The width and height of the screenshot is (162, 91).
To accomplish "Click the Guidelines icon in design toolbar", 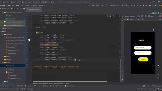I will point(142,19).
